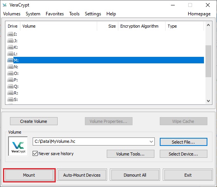
Task: Click the highlighted M: drive icon
Action: click(10, 60)
